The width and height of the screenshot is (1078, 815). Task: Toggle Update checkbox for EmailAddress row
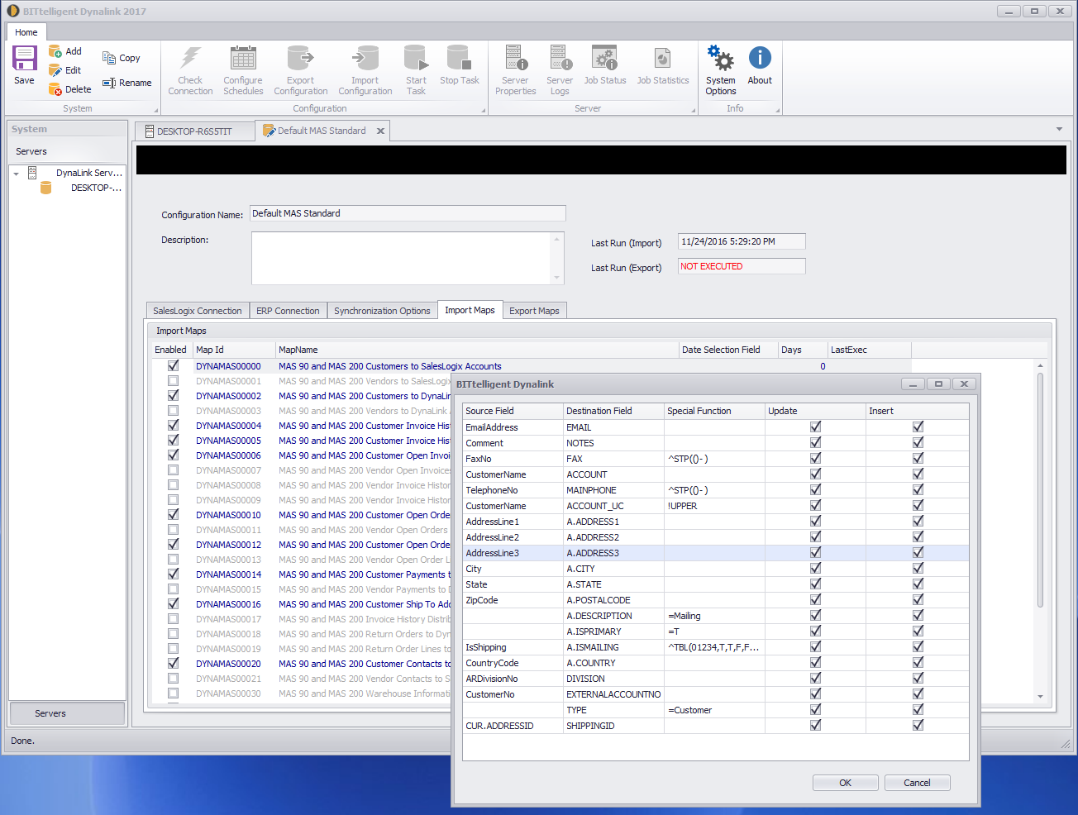click(815, 427)
